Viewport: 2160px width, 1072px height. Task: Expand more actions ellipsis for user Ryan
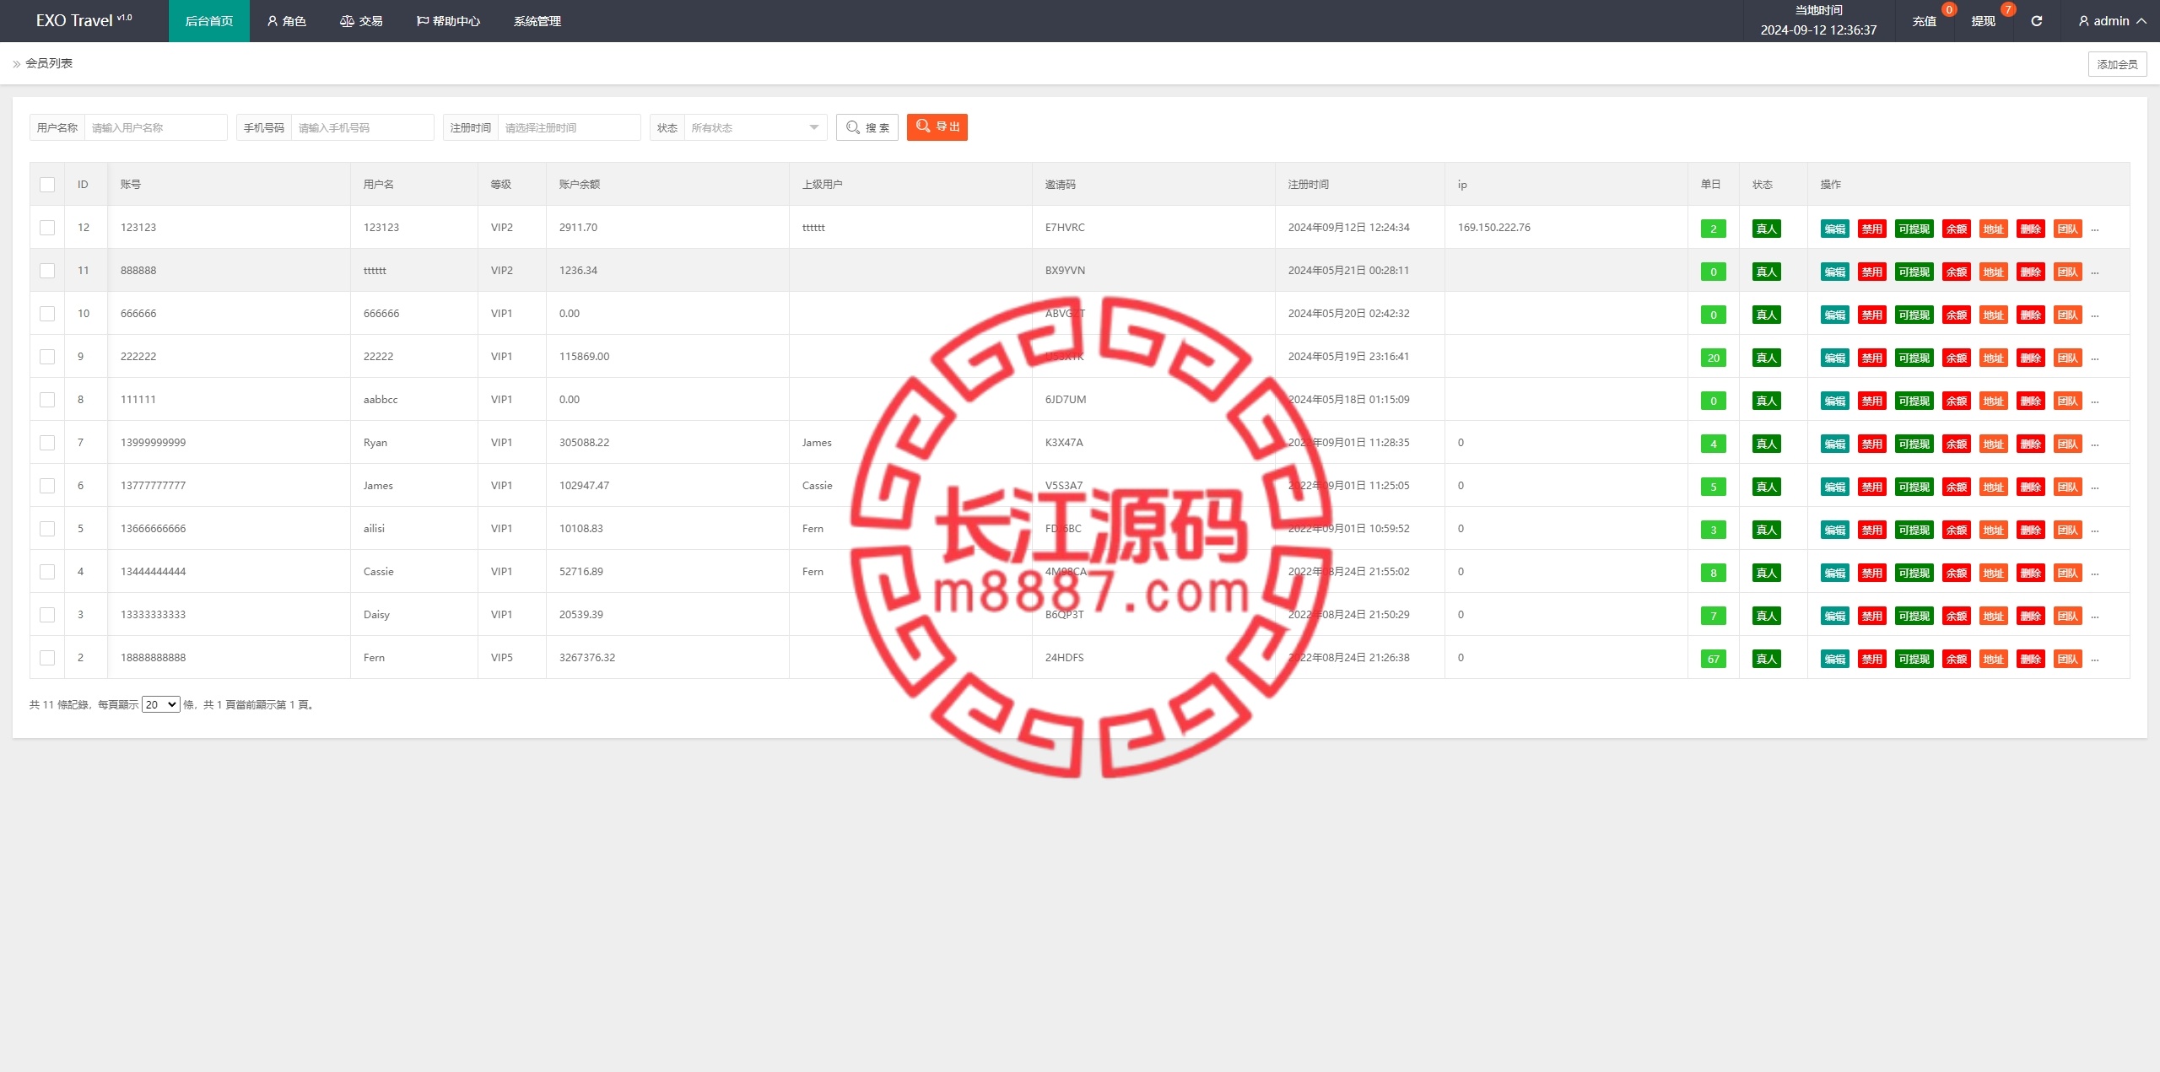pyautogui.click(x=2094, y=444)
